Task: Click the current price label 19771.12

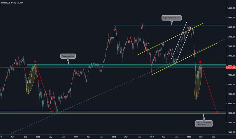Action: tap(231, 68)
